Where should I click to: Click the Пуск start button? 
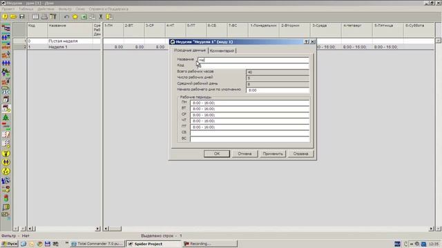click(x=10, y=244)
